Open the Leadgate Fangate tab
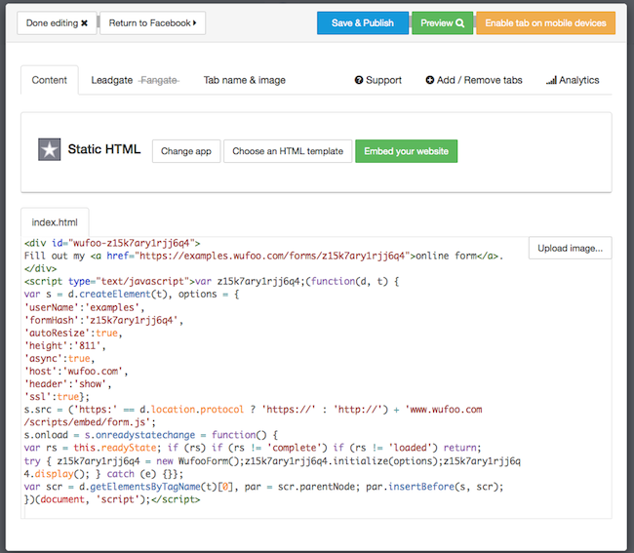Viewport: 634px width, 553px height. (135, 80)
